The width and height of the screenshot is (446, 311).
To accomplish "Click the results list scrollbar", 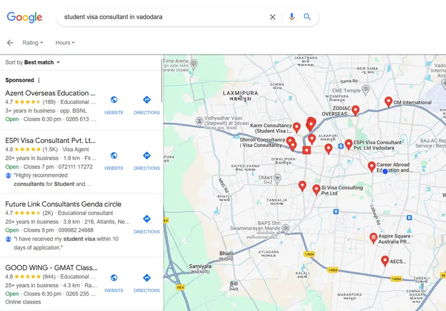I will point(162,81).
